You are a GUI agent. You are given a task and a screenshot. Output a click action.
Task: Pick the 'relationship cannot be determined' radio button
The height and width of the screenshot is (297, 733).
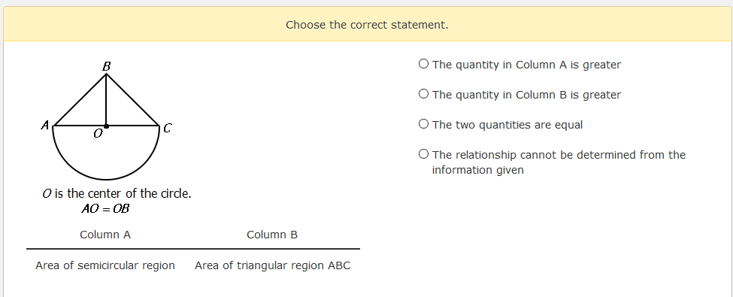[423, 154]
